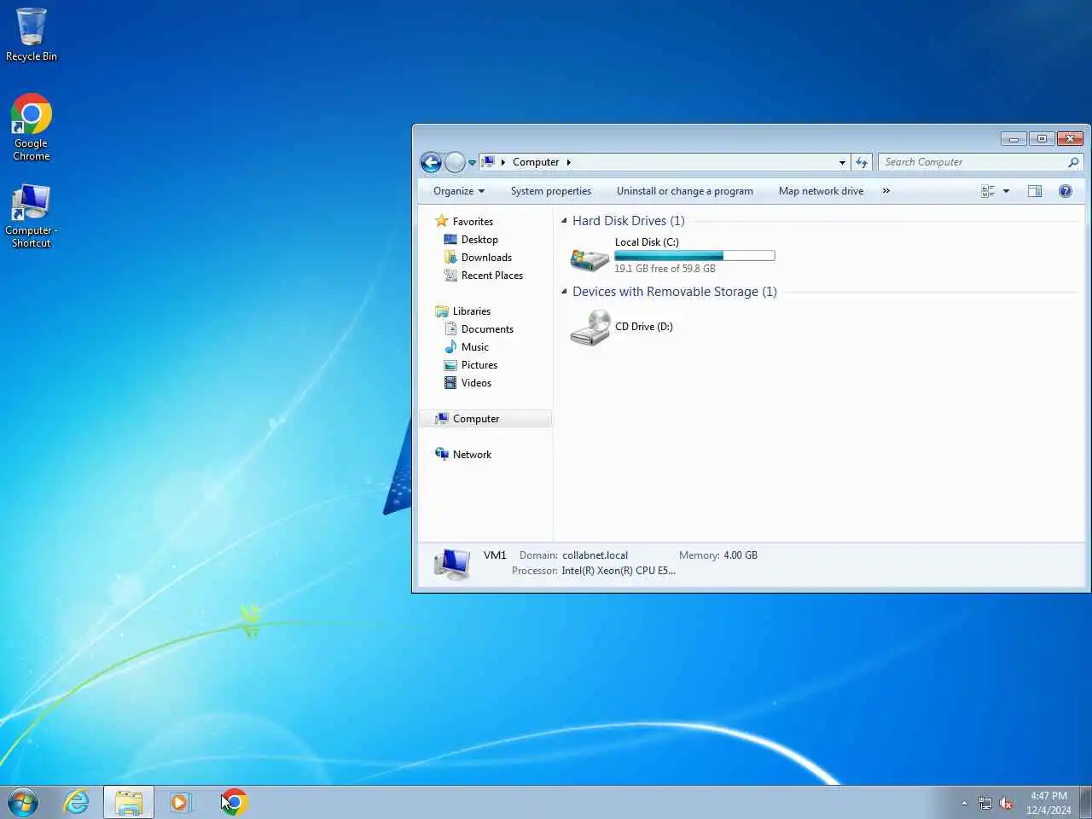Click Map network drive
The image size is (1092, 819).
point(821,191)
